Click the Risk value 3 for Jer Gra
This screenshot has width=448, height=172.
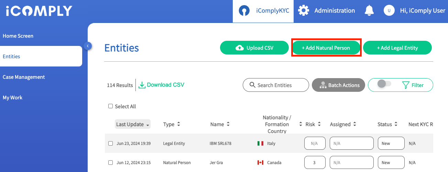(315, 163)
